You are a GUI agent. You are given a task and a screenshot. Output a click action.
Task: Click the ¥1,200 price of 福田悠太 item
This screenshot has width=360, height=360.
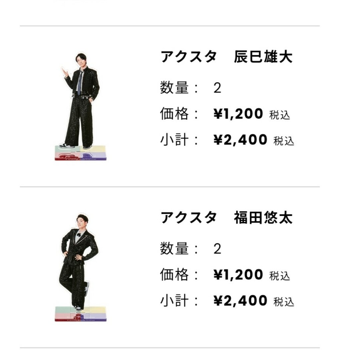click(x=238, y=275)
